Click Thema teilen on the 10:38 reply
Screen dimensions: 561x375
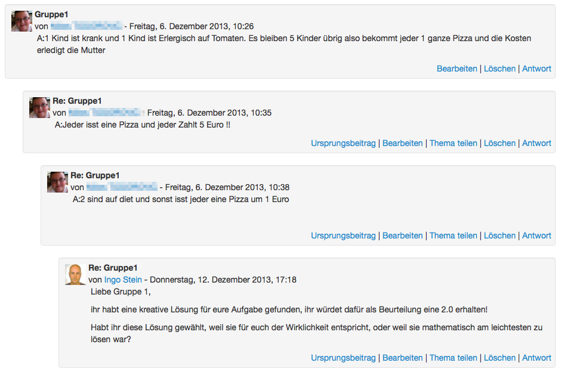tap(454, 236)
